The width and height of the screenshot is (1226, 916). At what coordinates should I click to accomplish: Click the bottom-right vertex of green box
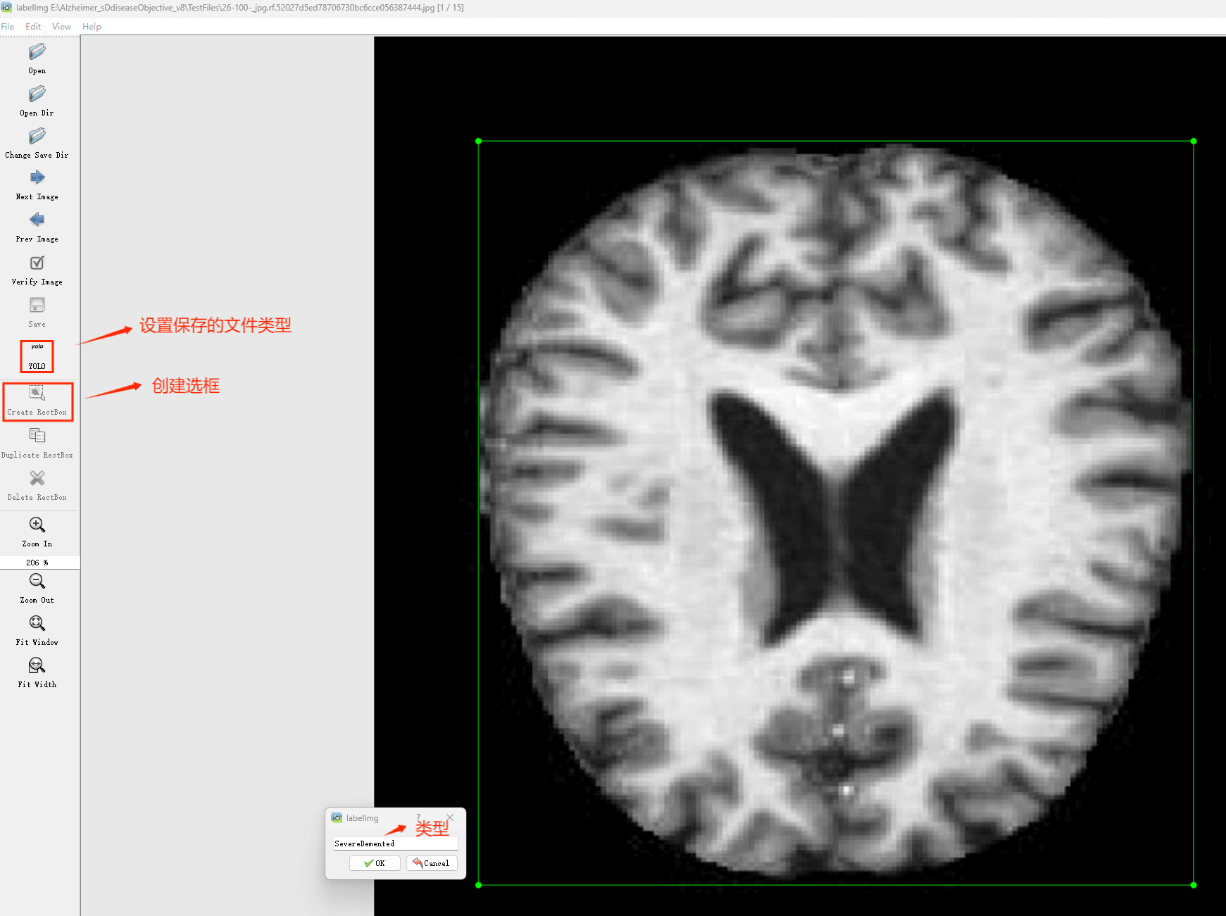1194,885
